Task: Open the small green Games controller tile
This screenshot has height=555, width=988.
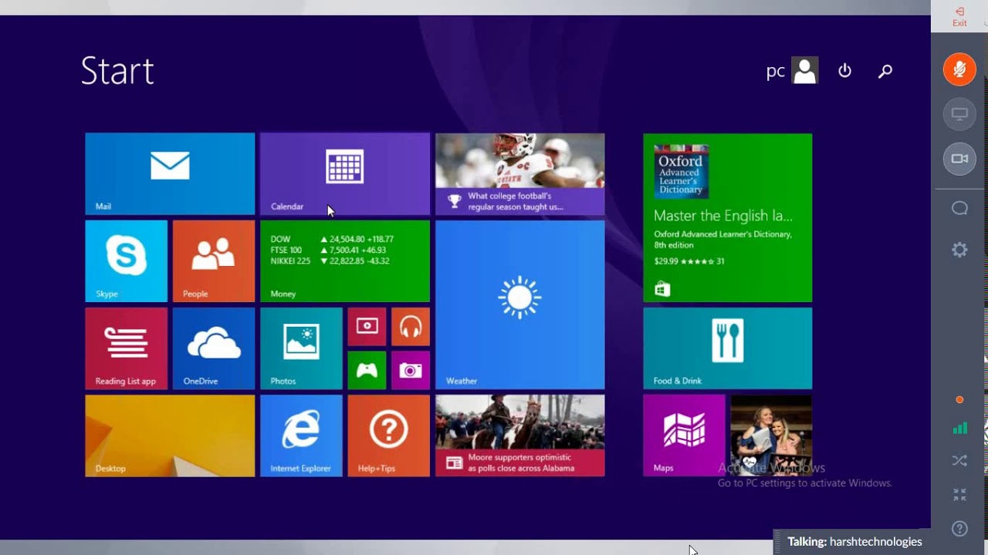Action: point(367,370)
